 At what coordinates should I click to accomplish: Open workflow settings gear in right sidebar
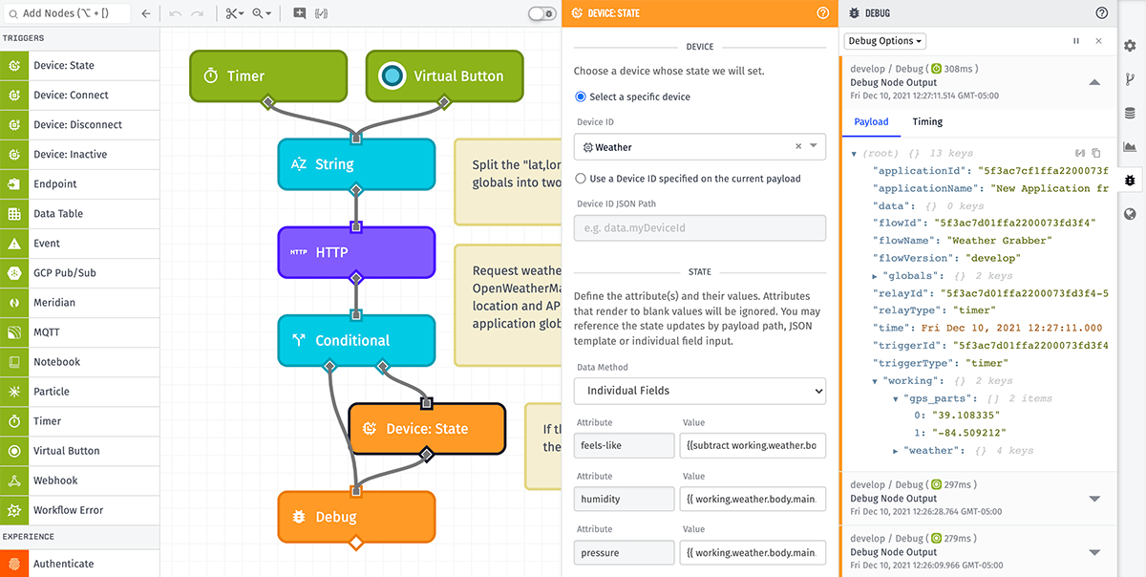click(x=1130, y=46)
